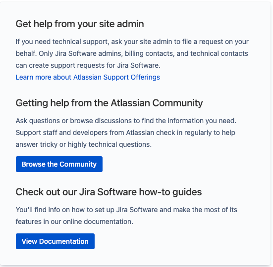
Task: Click the Check out our Jira Software how-to guides heading
Action: point(109,192)
